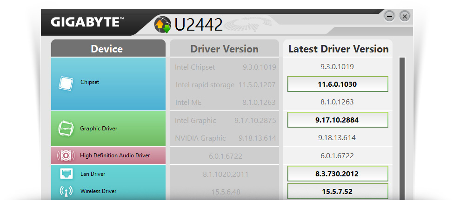The height and width of the screenshot is (200, 453).
Task: Click installed wireless version 15.5.6.48
Action: click(x=226, y=192)
